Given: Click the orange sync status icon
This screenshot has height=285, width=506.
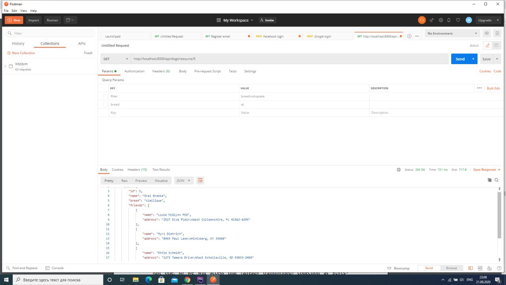Looking at the screenshot, I should pos(422,20).
